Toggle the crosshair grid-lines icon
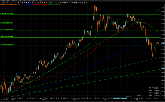Viewport: 165px width, 102px height. point(40,3)
